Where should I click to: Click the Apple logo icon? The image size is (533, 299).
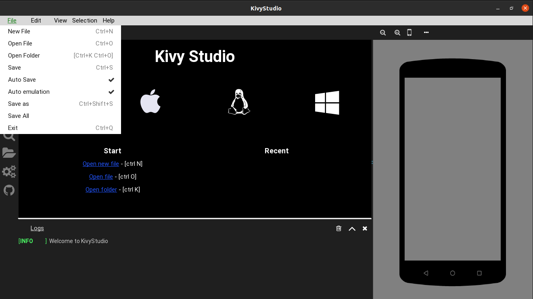click(x=150, y=101)
